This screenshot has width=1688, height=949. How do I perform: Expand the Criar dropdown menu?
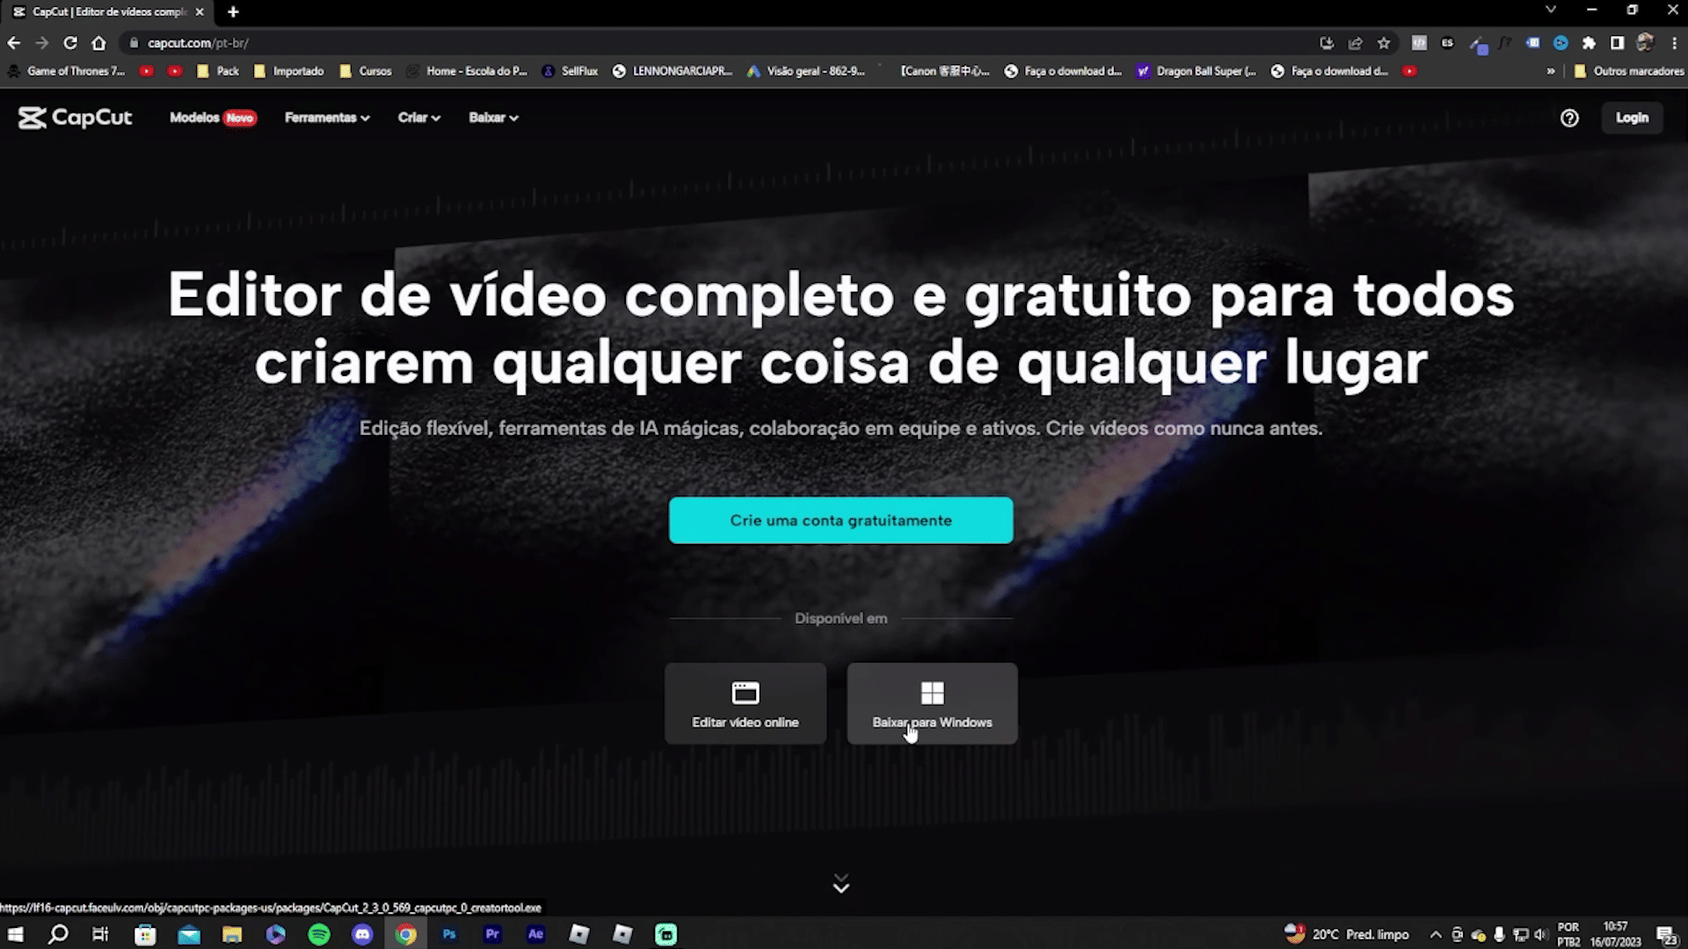click(418, 118)
